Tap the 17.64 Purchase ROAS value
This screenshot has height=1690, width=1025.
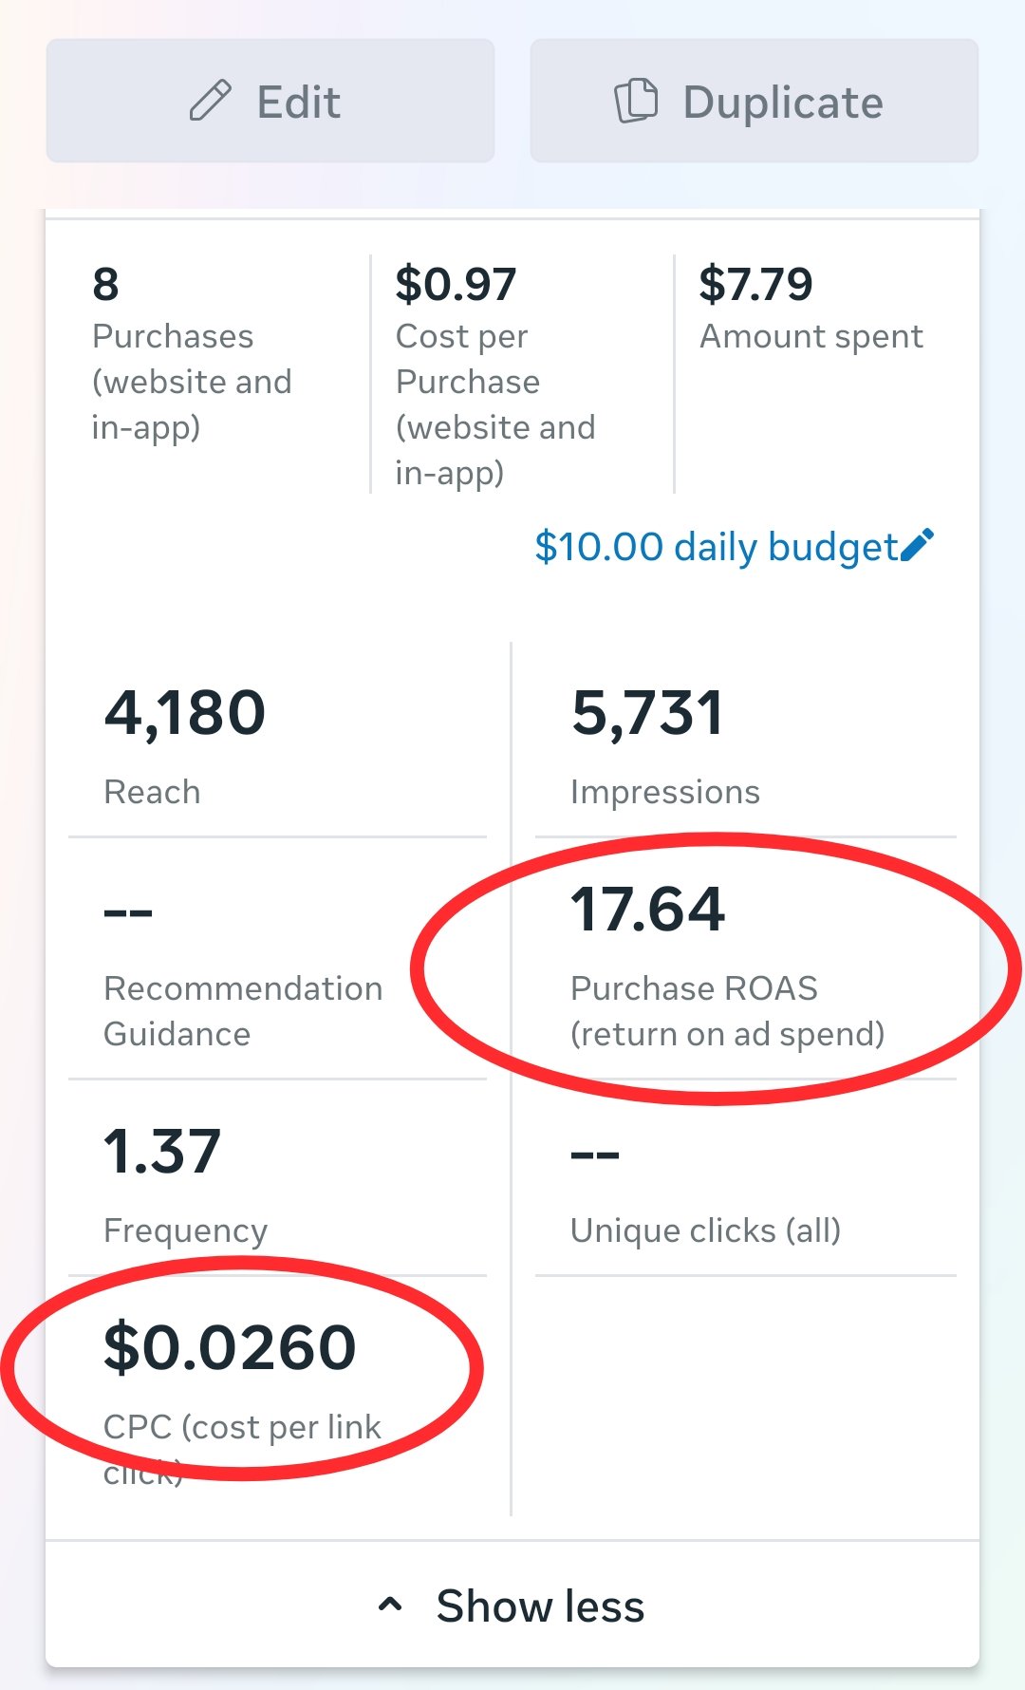point(648,910)
